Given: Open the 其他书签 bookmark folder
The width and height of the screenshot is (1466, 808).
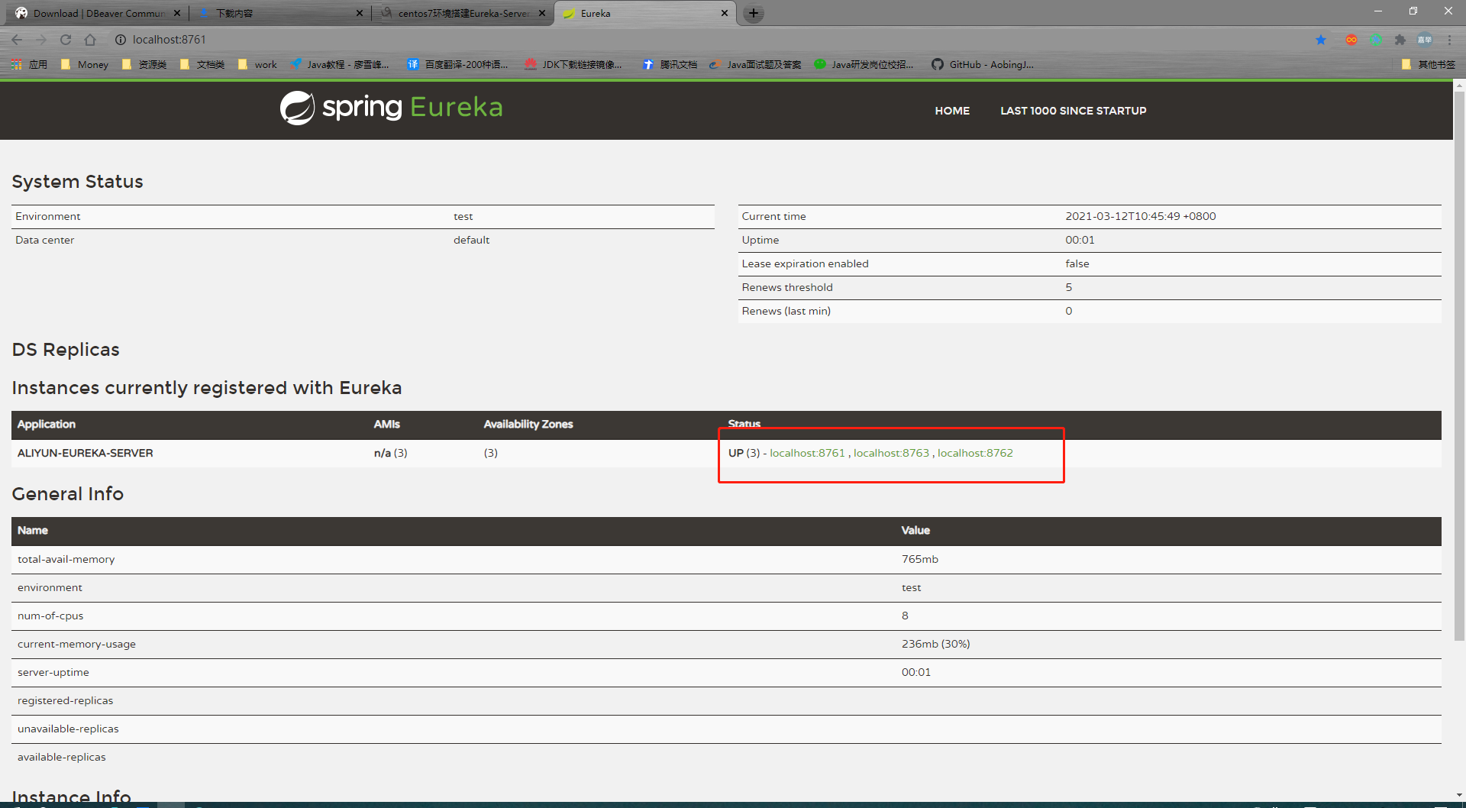Looking at the screenshot, I should [1429, 65].
